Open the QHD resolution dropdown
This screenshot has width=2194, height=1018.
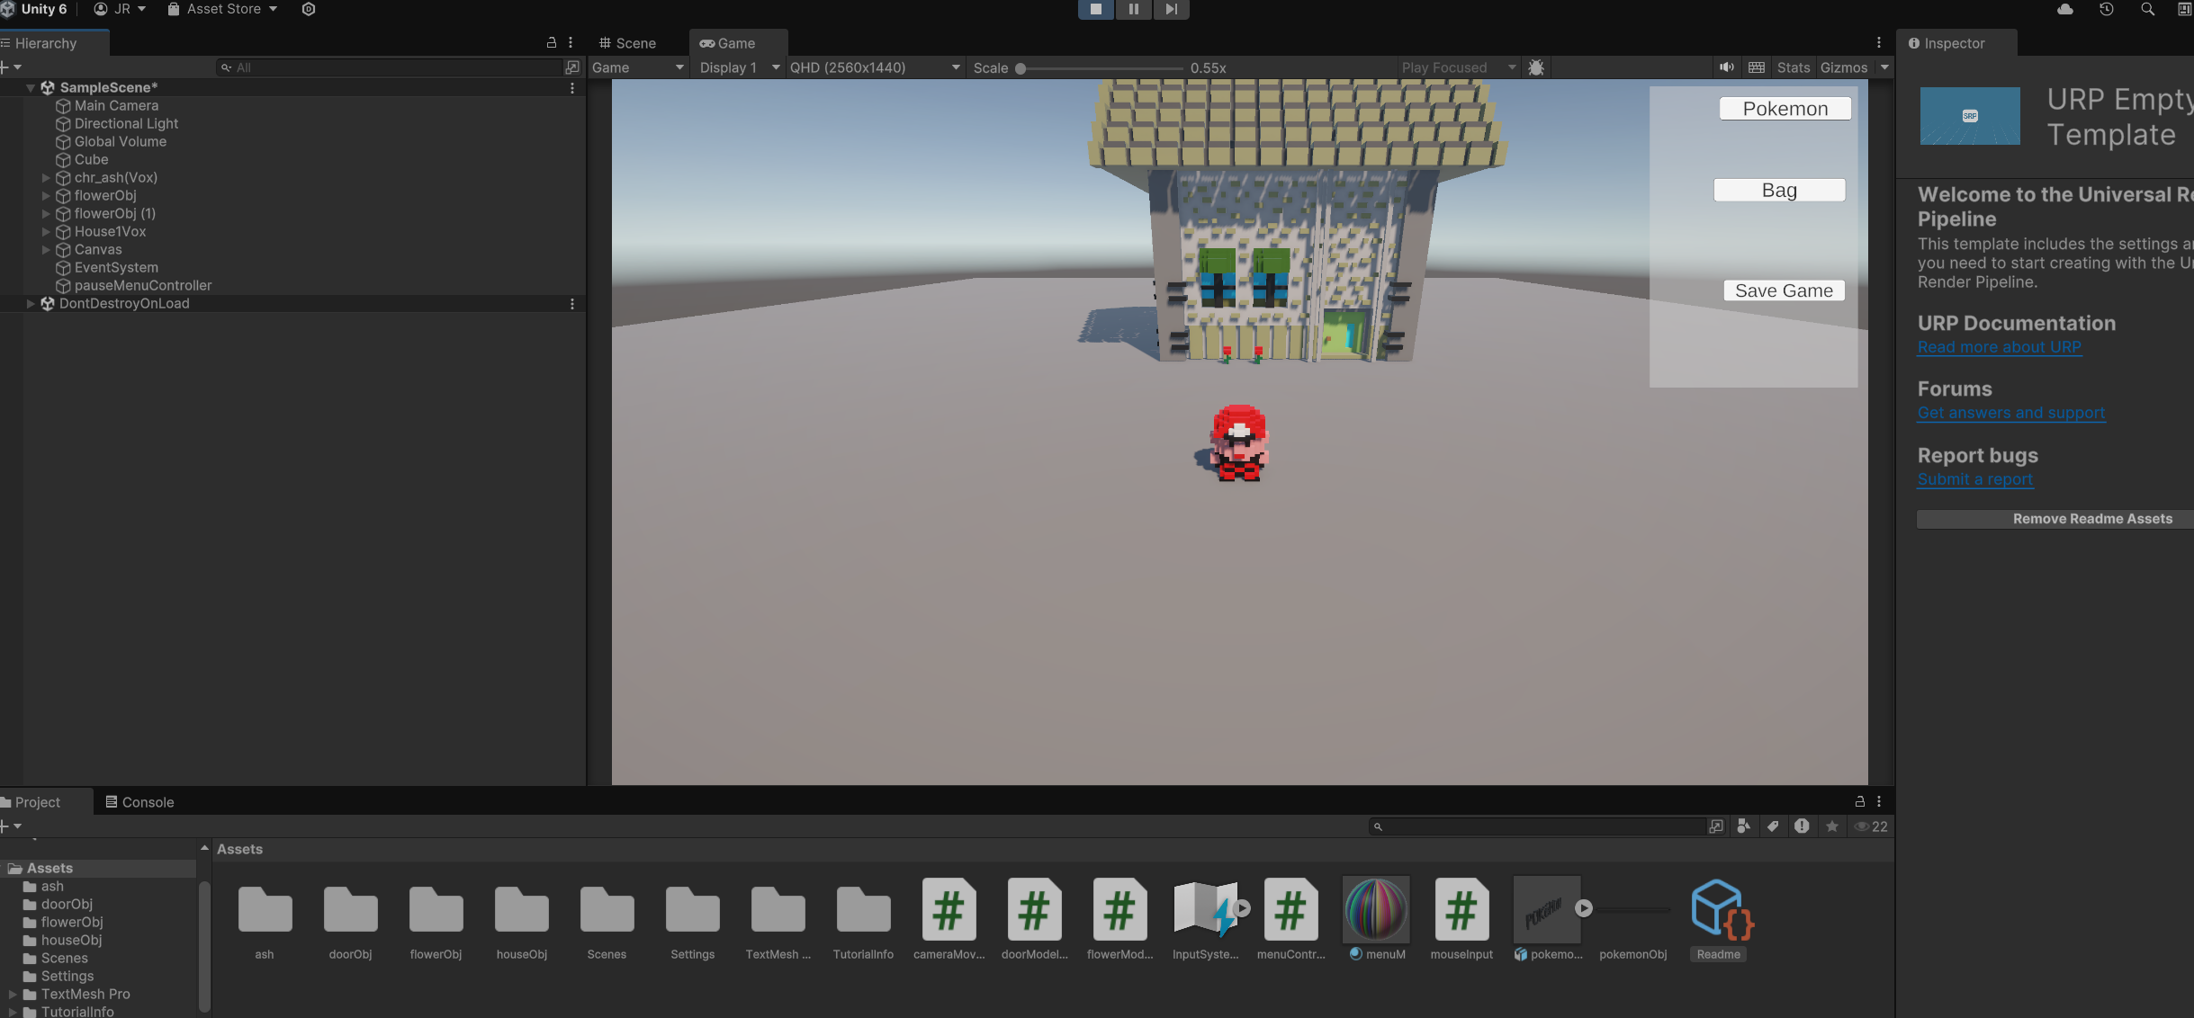874,67
